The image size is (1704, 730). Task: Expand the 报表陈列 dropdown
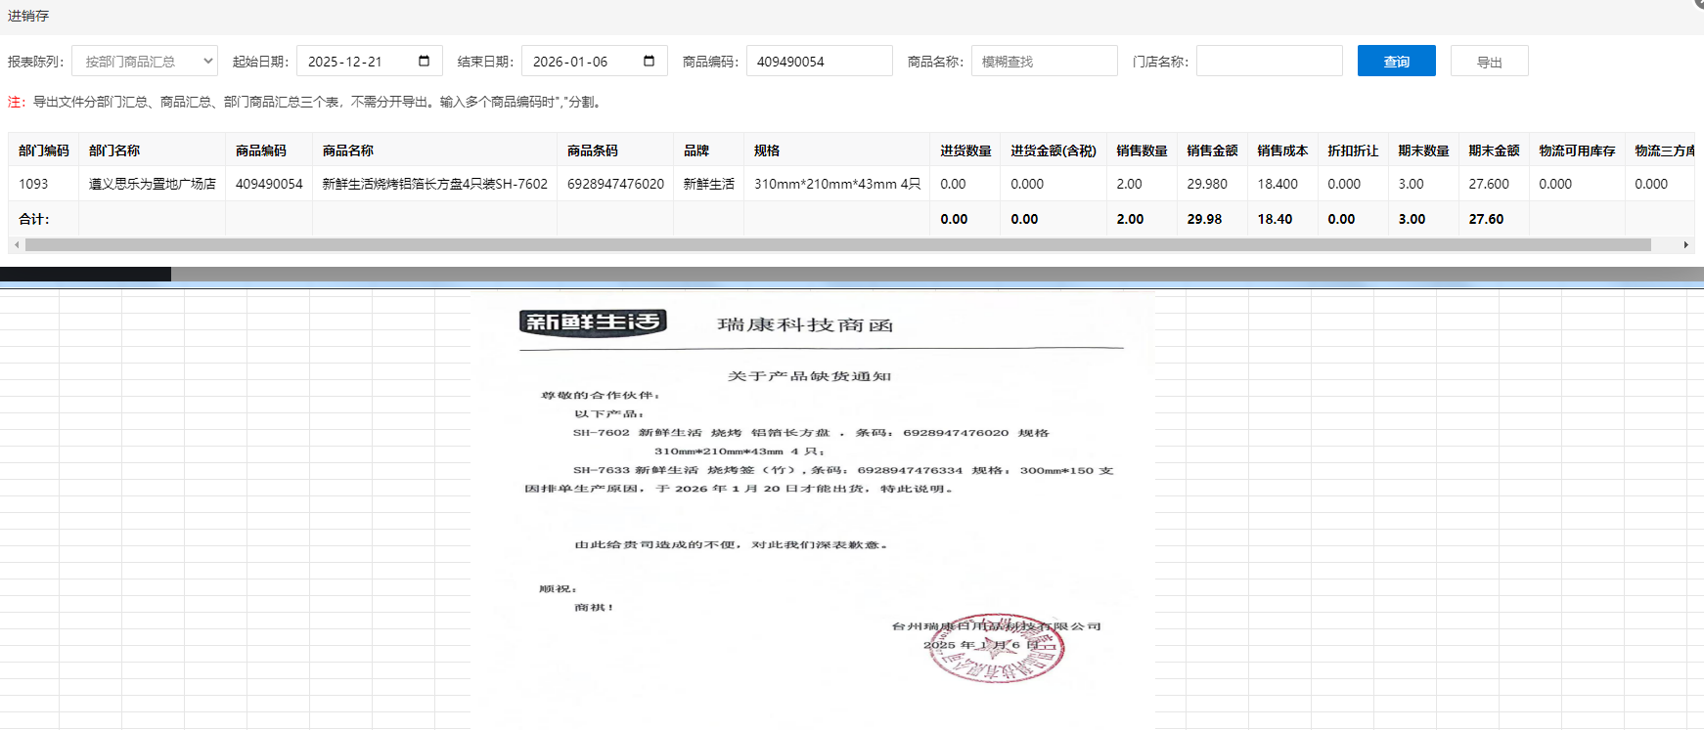(145, 61)
